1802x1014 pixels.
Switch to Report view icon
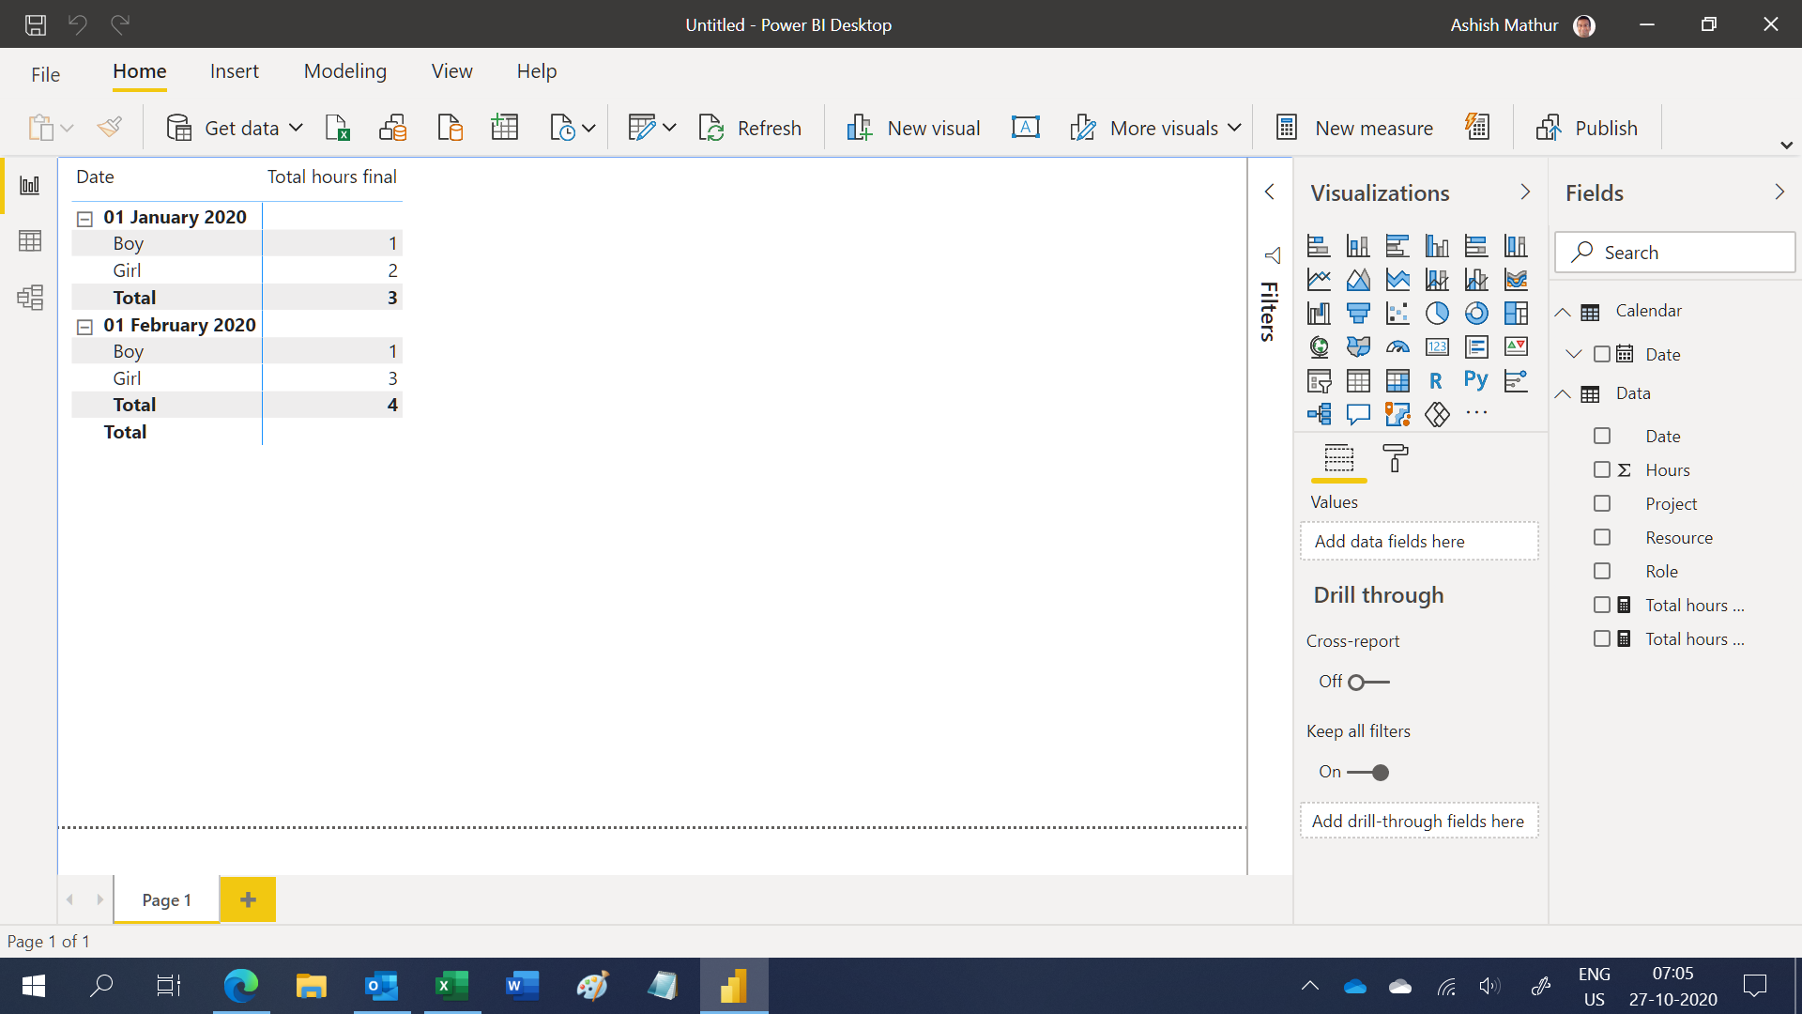[x=30, y=185]
